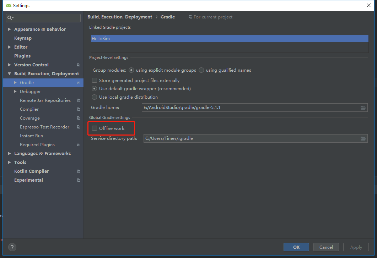Expand the Debugger subtree arrow
Viewport: 377px width, 258px height.
click(15, 92)
